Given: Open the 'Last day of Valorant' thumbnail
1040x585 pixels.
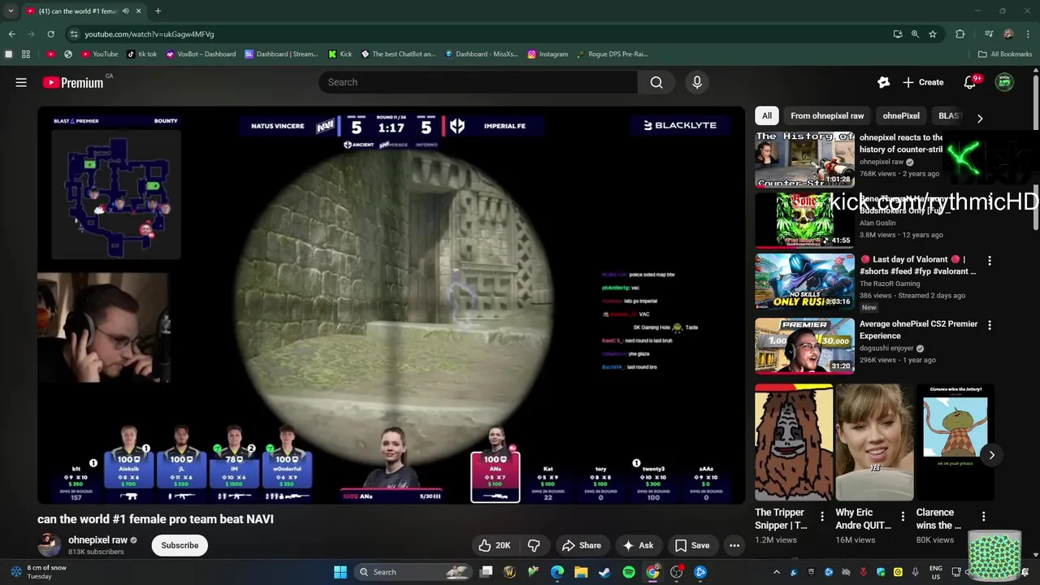Looking at the screenshot, I should click(x=804, y=281).
